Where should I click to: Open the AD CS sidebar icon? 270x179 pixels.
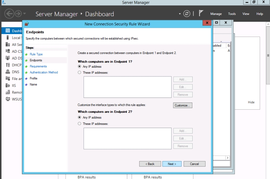(8, 51)
